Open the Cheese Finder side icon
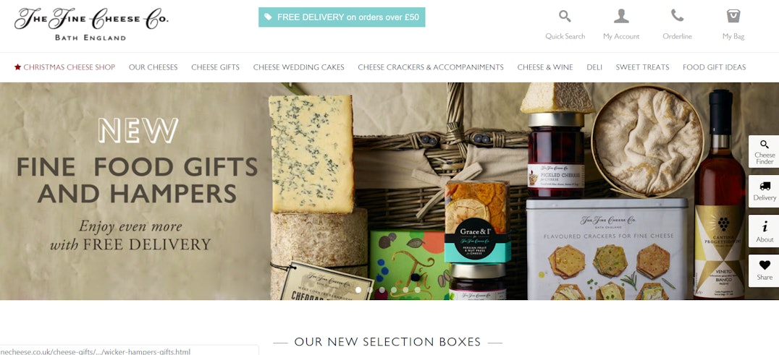779x355 pixels. (x=764, y=152)
